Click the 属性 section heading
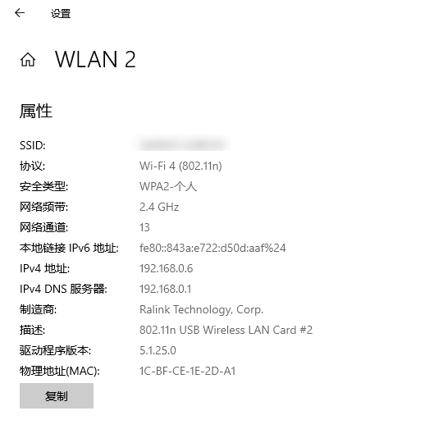The image size is (443, 429). (x=36, y=111)
